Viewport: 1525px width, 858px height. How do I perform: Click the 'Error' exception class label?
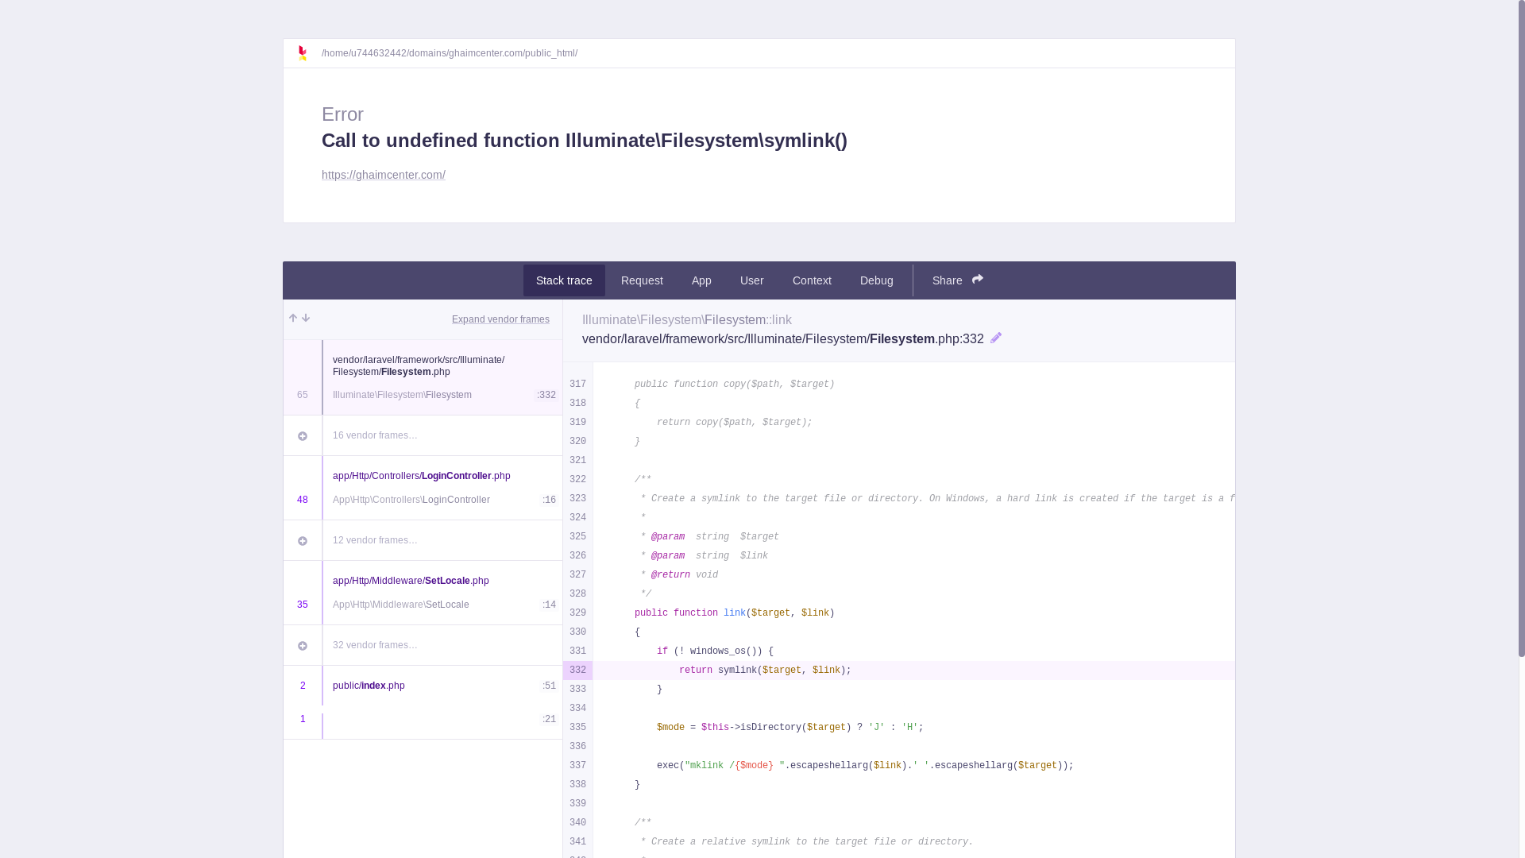[342, 114]
